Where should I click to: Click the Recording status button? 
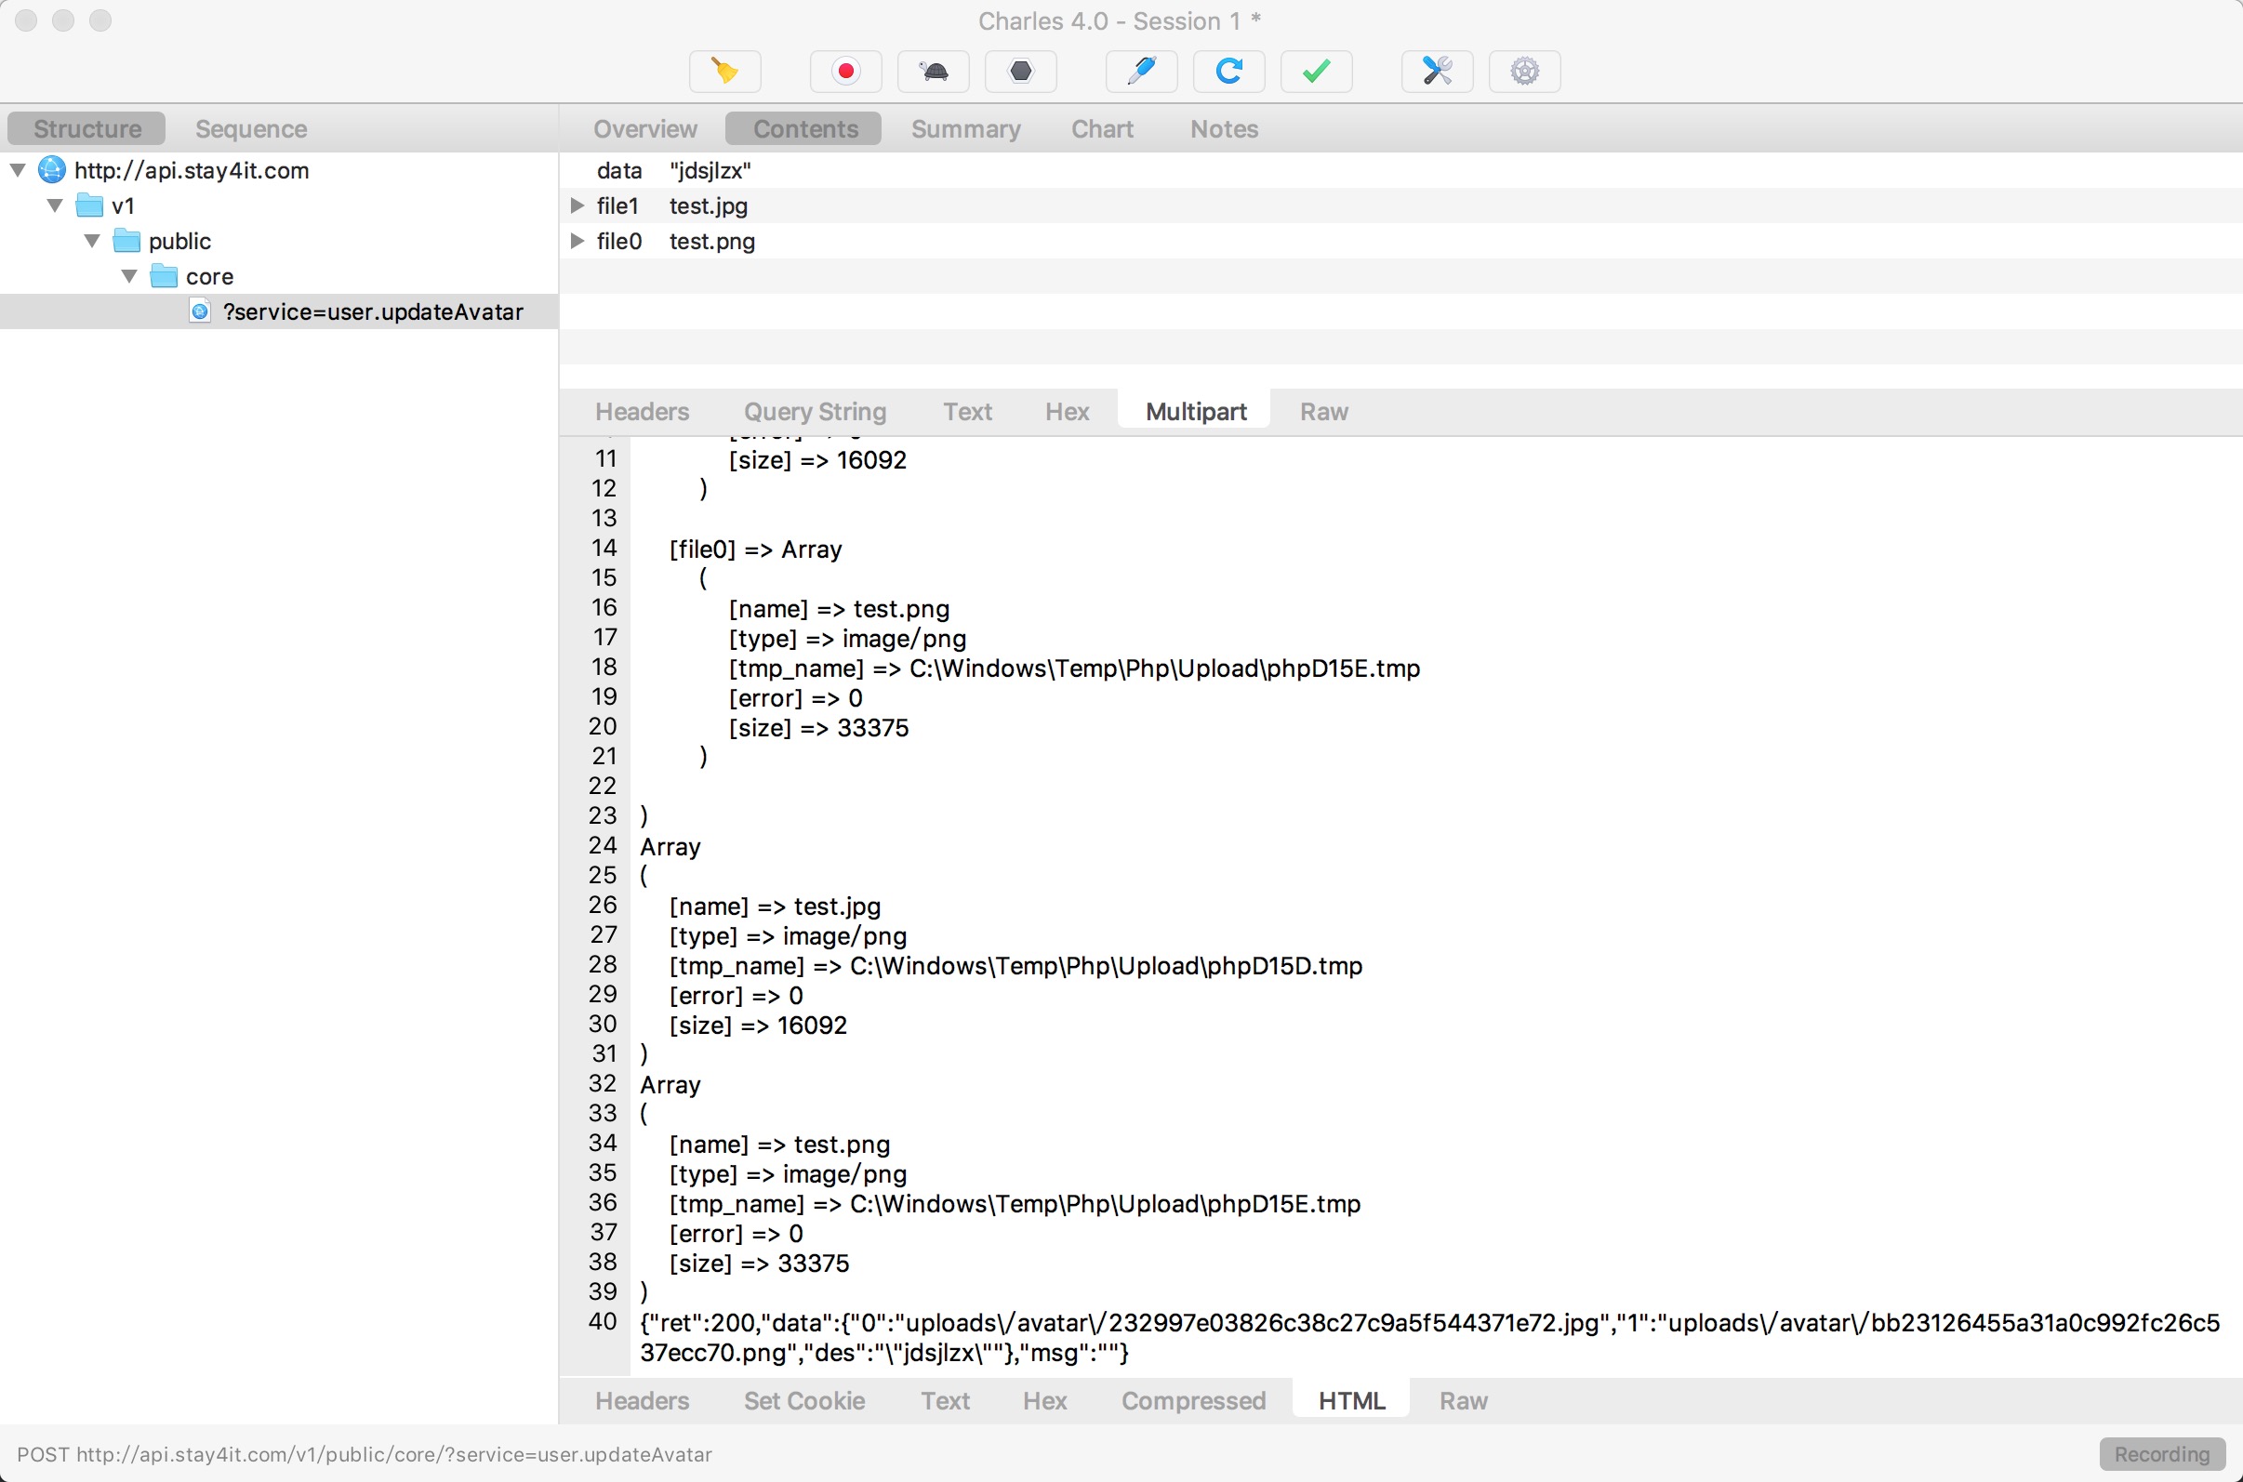coord(2161,1455)
